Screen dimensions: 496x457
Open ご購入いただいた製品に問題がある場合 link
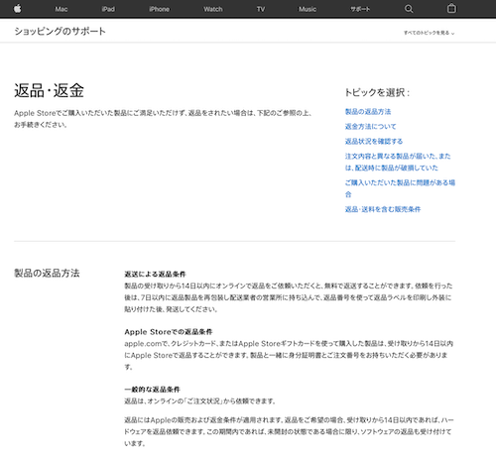coord(400,188)
